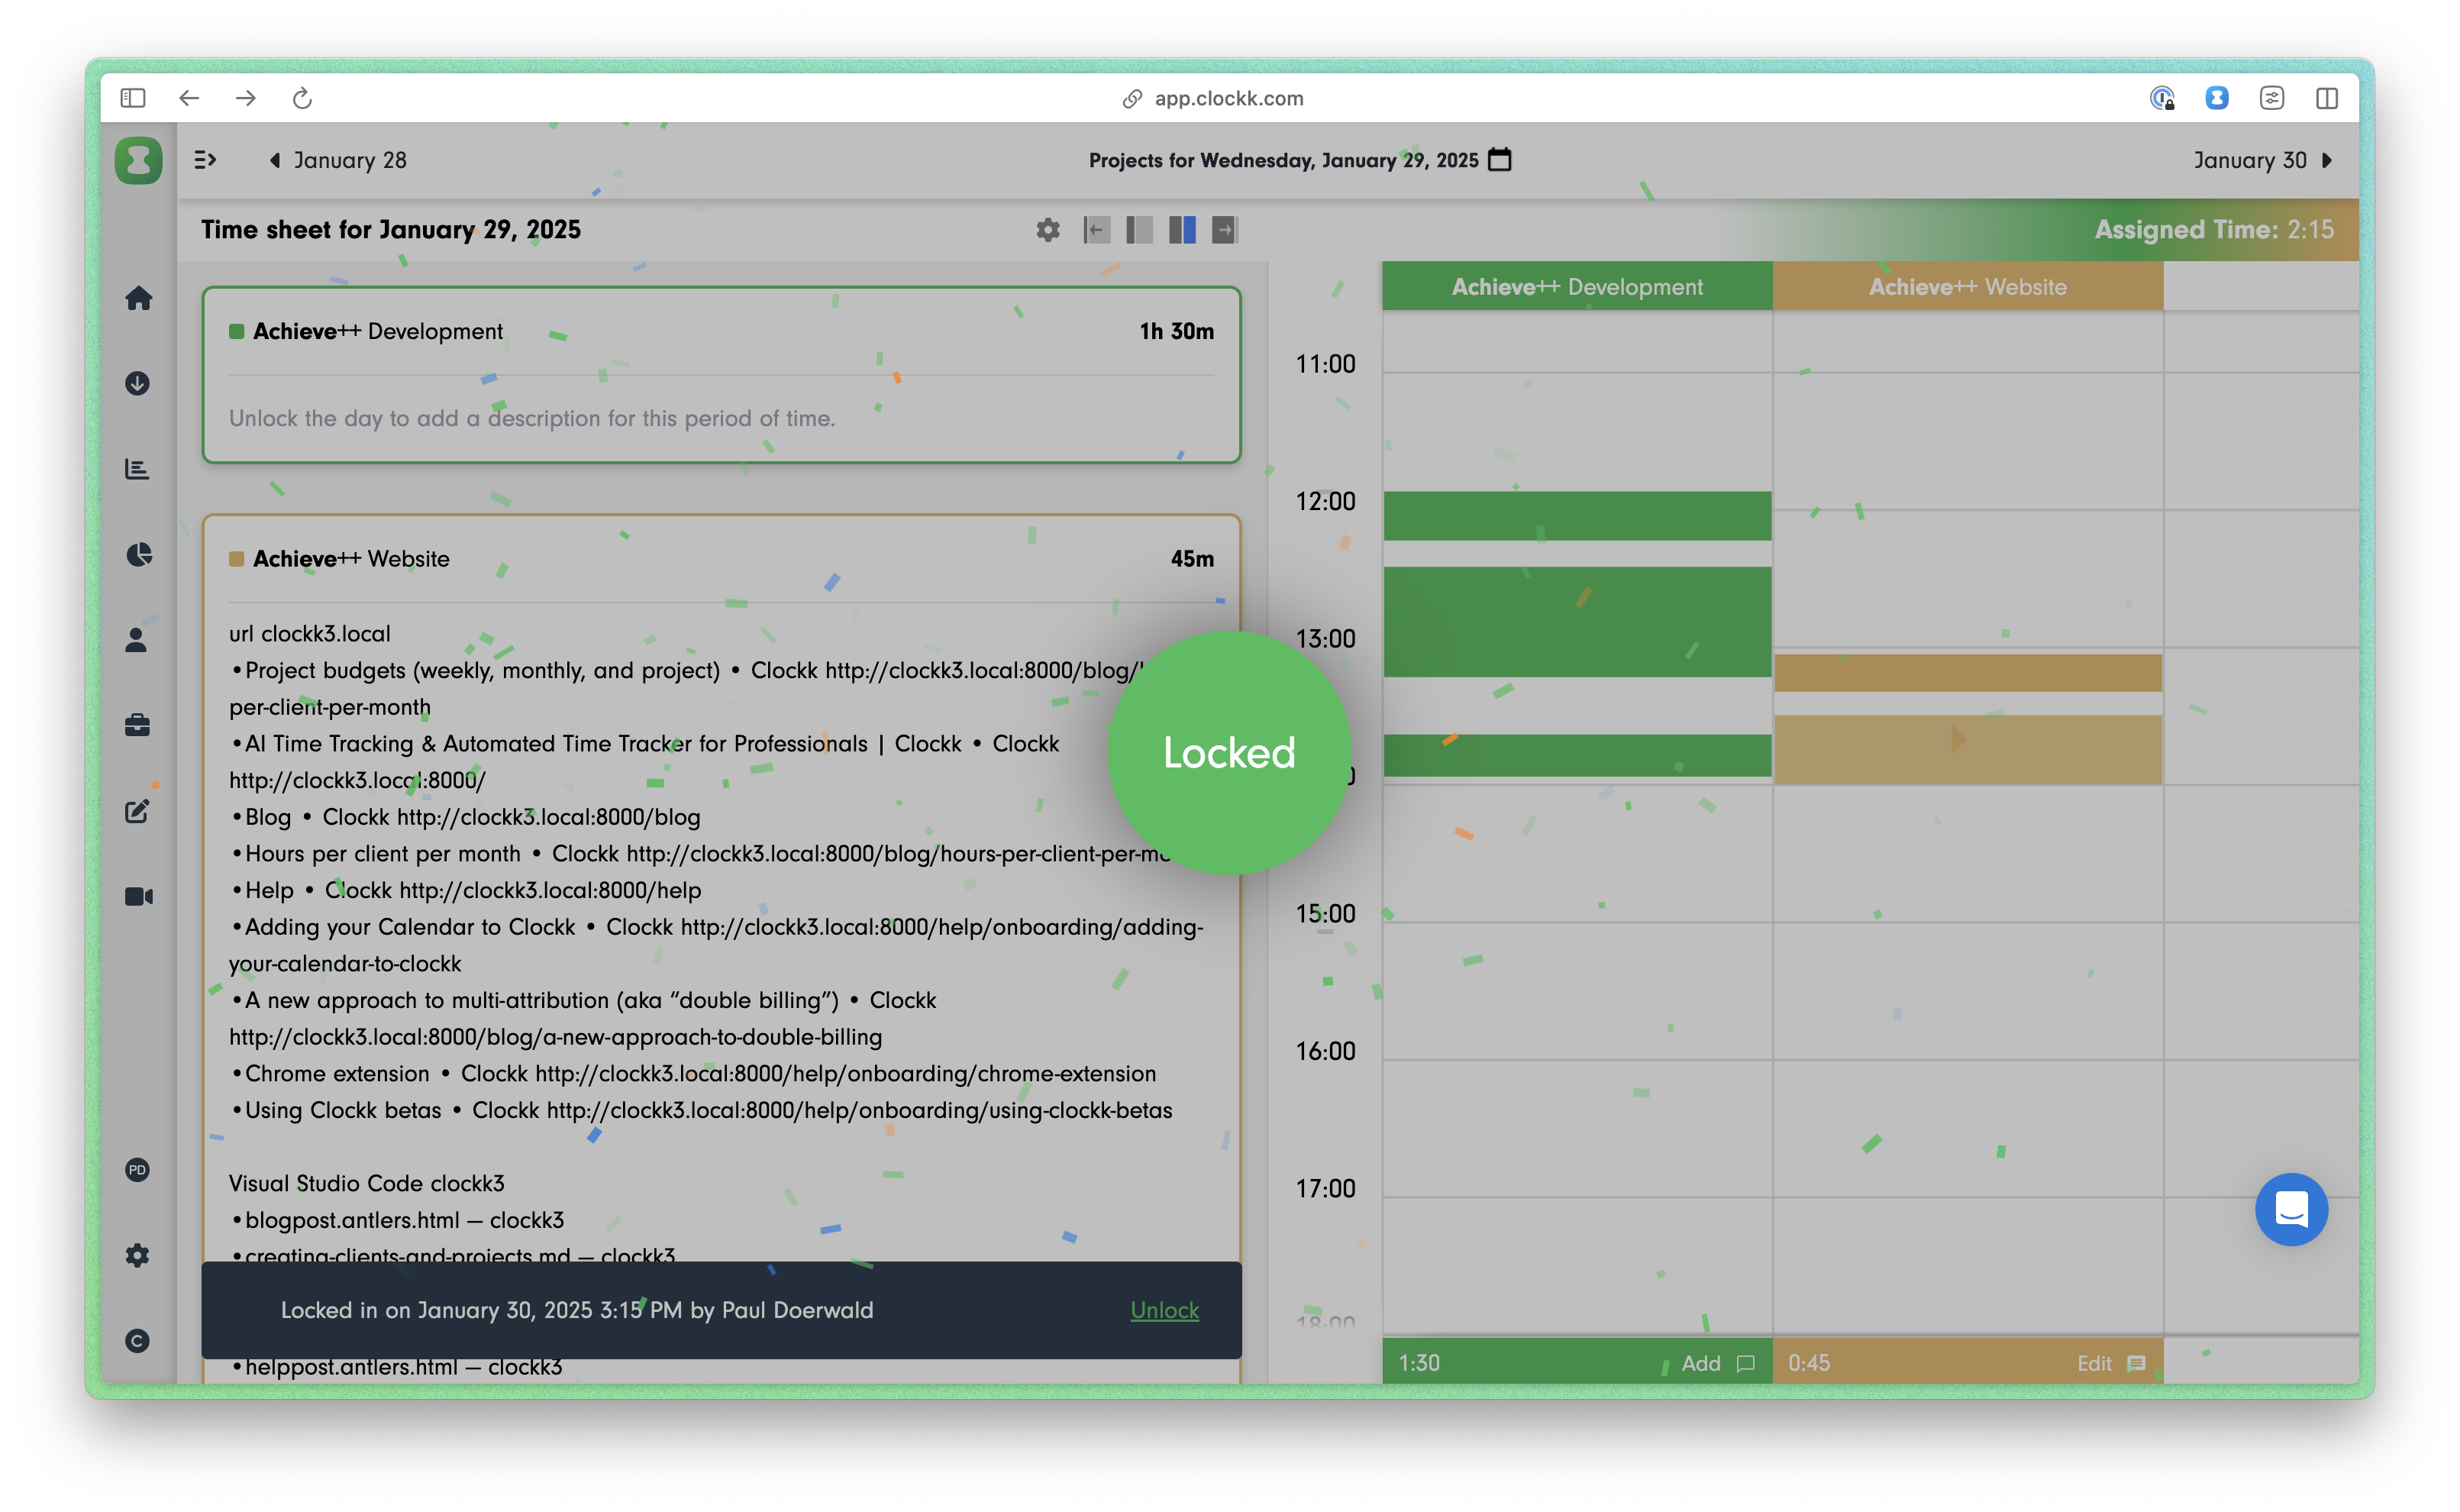
Task: Click the Add comment bubble icon
Action: [1746, 1363]
